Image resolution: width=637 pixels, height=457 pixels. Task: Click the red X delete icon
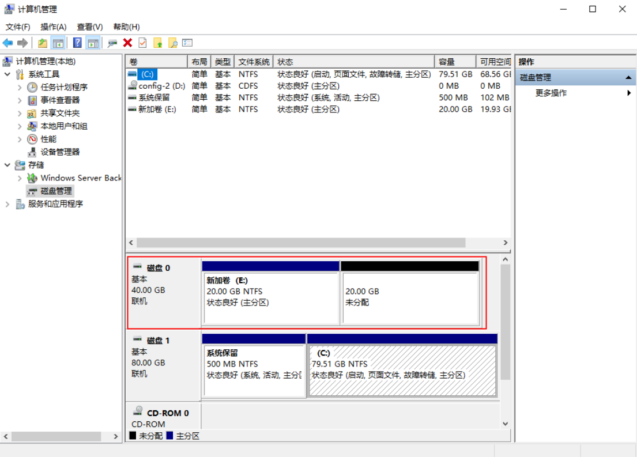pos(127,43)
